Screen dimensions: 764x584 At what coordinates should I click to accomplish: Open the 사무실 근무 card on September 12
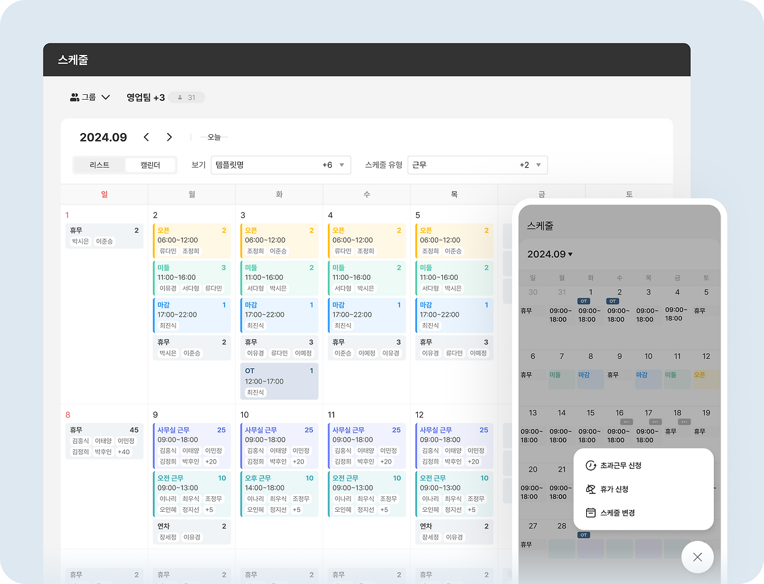click(454, 446)
